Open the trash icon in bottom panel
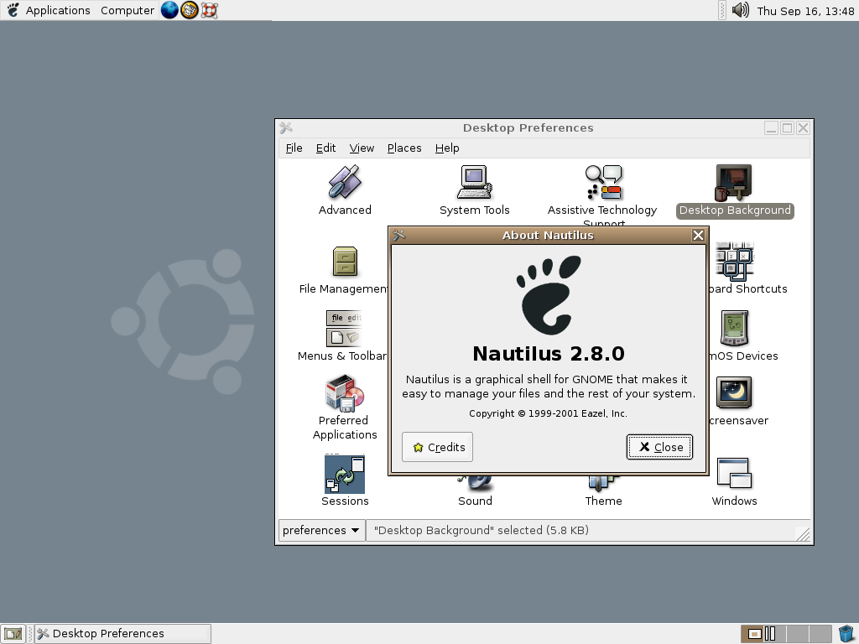This screenshot has width=859, height=644. [846, 634]
